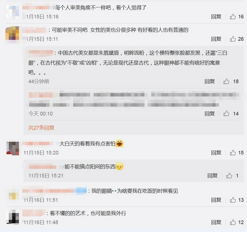This screenshot has width=247, height=232.
Task: Like the 我的眼睛 comment with 13 likes
Action: [233, 200]
